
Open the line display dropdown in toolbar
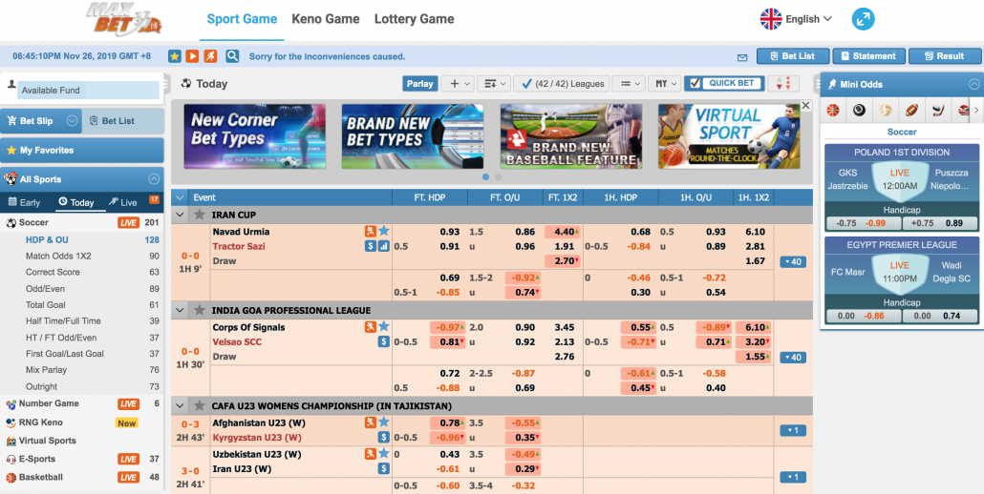click(629, 83)
